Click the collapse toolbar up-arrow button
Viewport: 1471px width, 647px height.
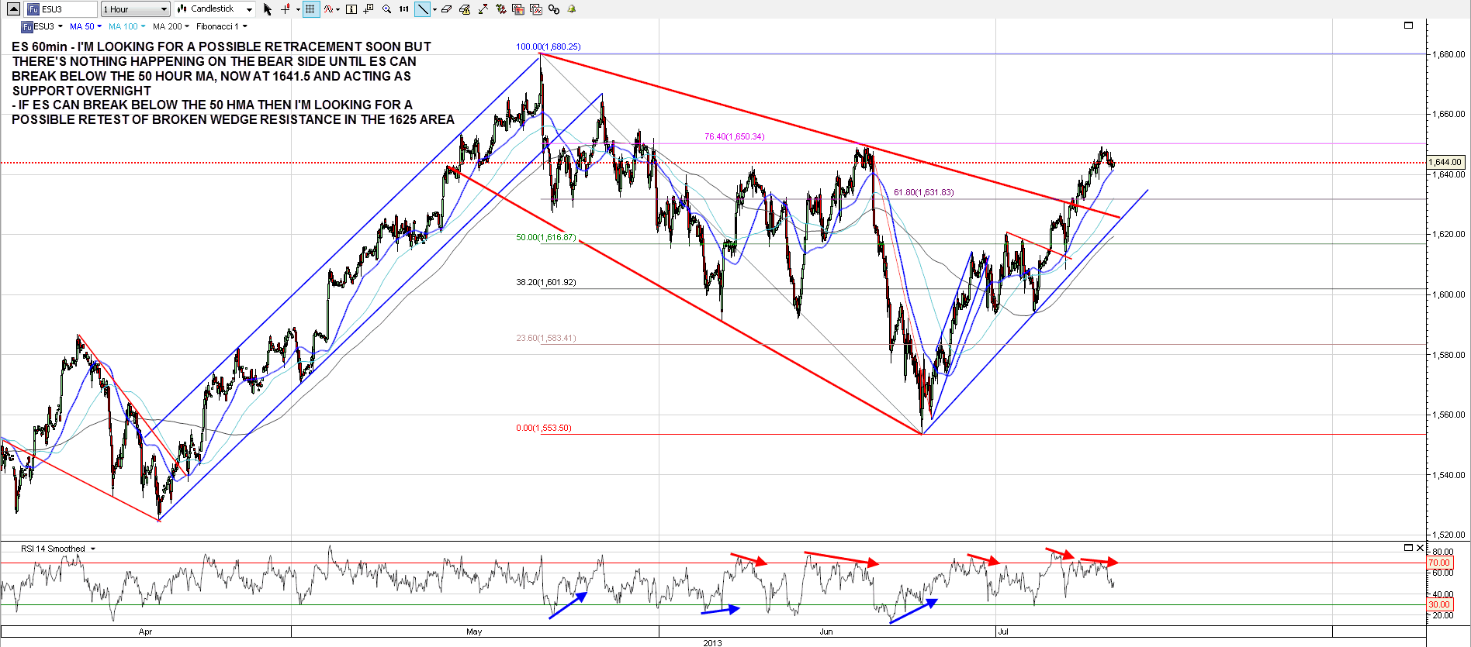[13, 9]
